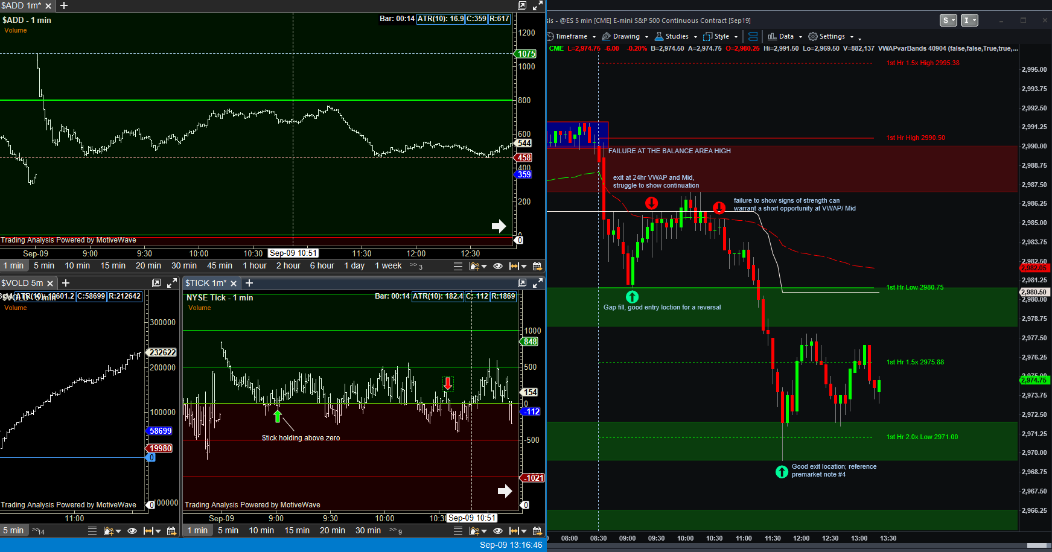Screen dimensions: 1052x552
Task: Close the $TICK 1m tab
Action: coord(234,283)
